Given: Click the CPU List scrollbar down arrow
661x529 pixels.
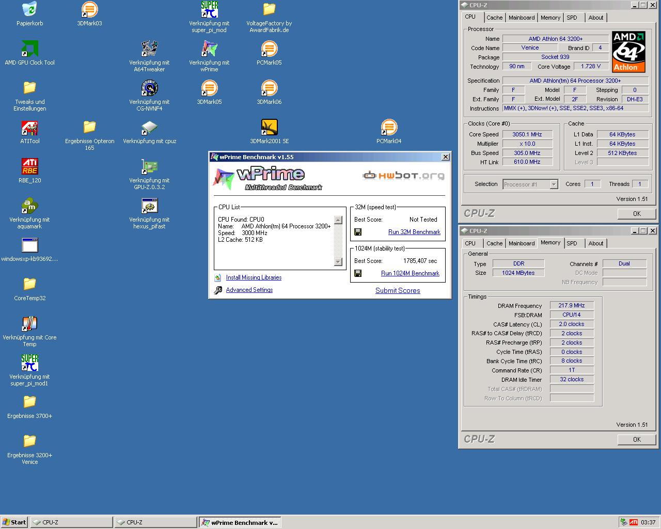Looking at the screenshot, I should [x=338, y=262].
